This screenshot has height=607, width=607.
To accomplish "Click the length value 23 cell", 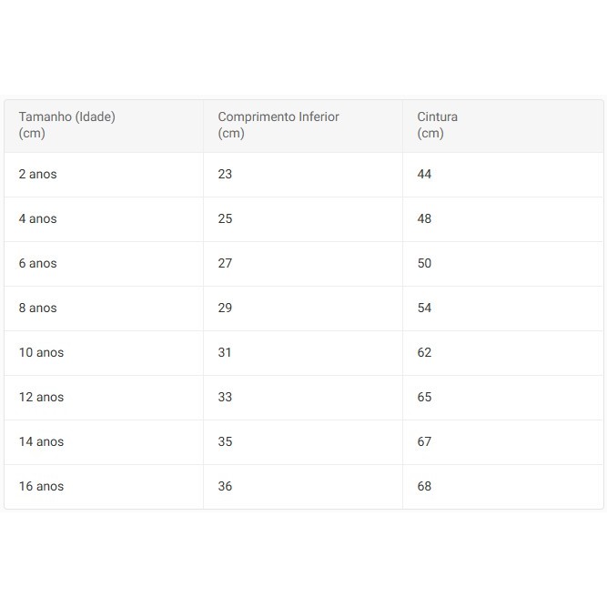I will pos(225,174).
